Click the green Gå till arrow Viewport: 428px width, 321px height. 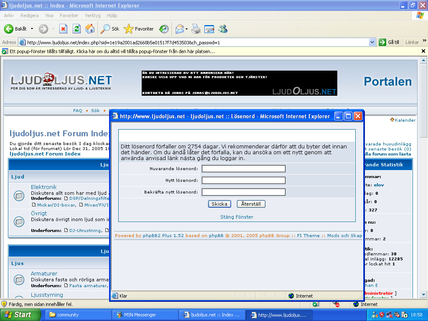382,42
